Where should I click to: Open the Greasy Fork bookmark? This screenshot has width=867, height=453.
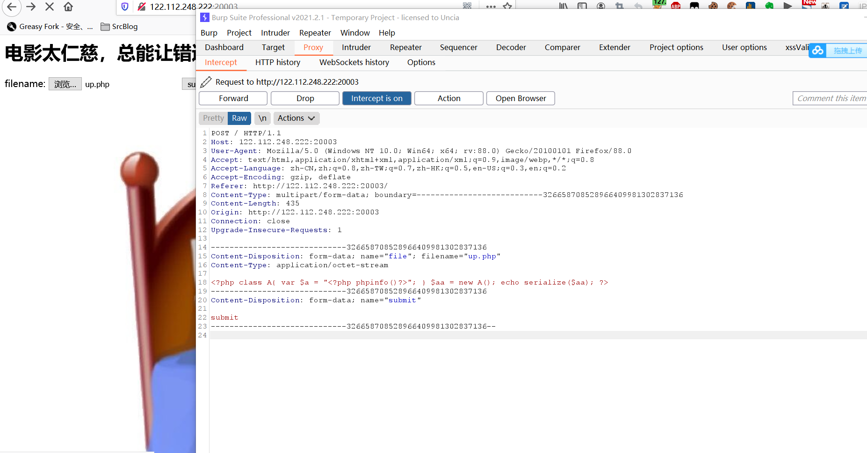pos(50,27)
